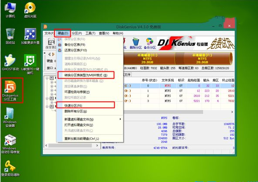Image resolution: width=258 pixels, height=182 pixels.
Task: Select the (F:) partition row
Action: point(179,101)
